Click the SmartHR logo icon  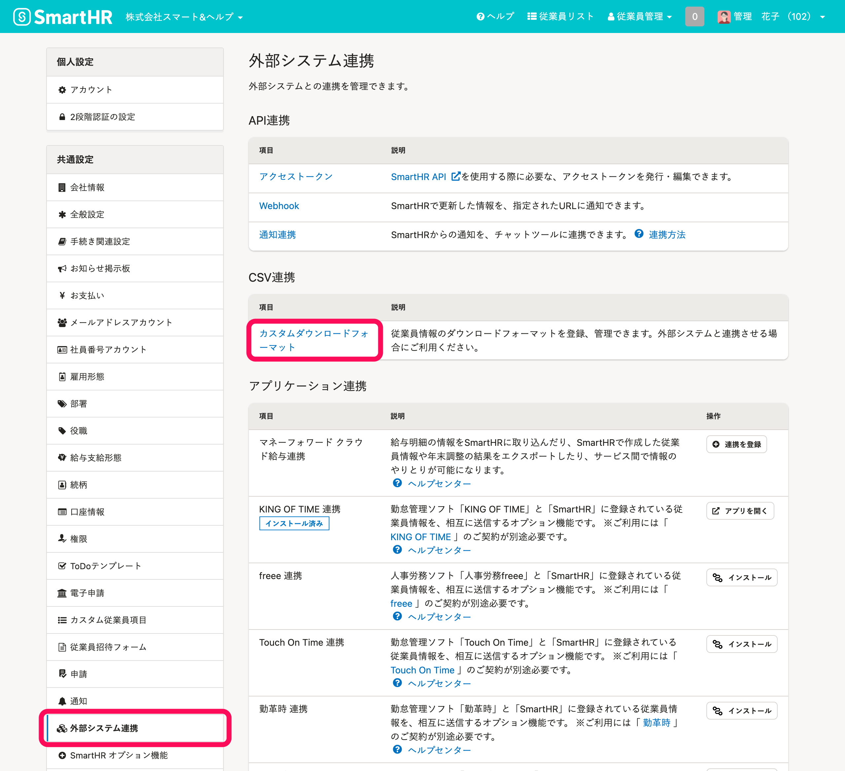[x=22, y=17]
